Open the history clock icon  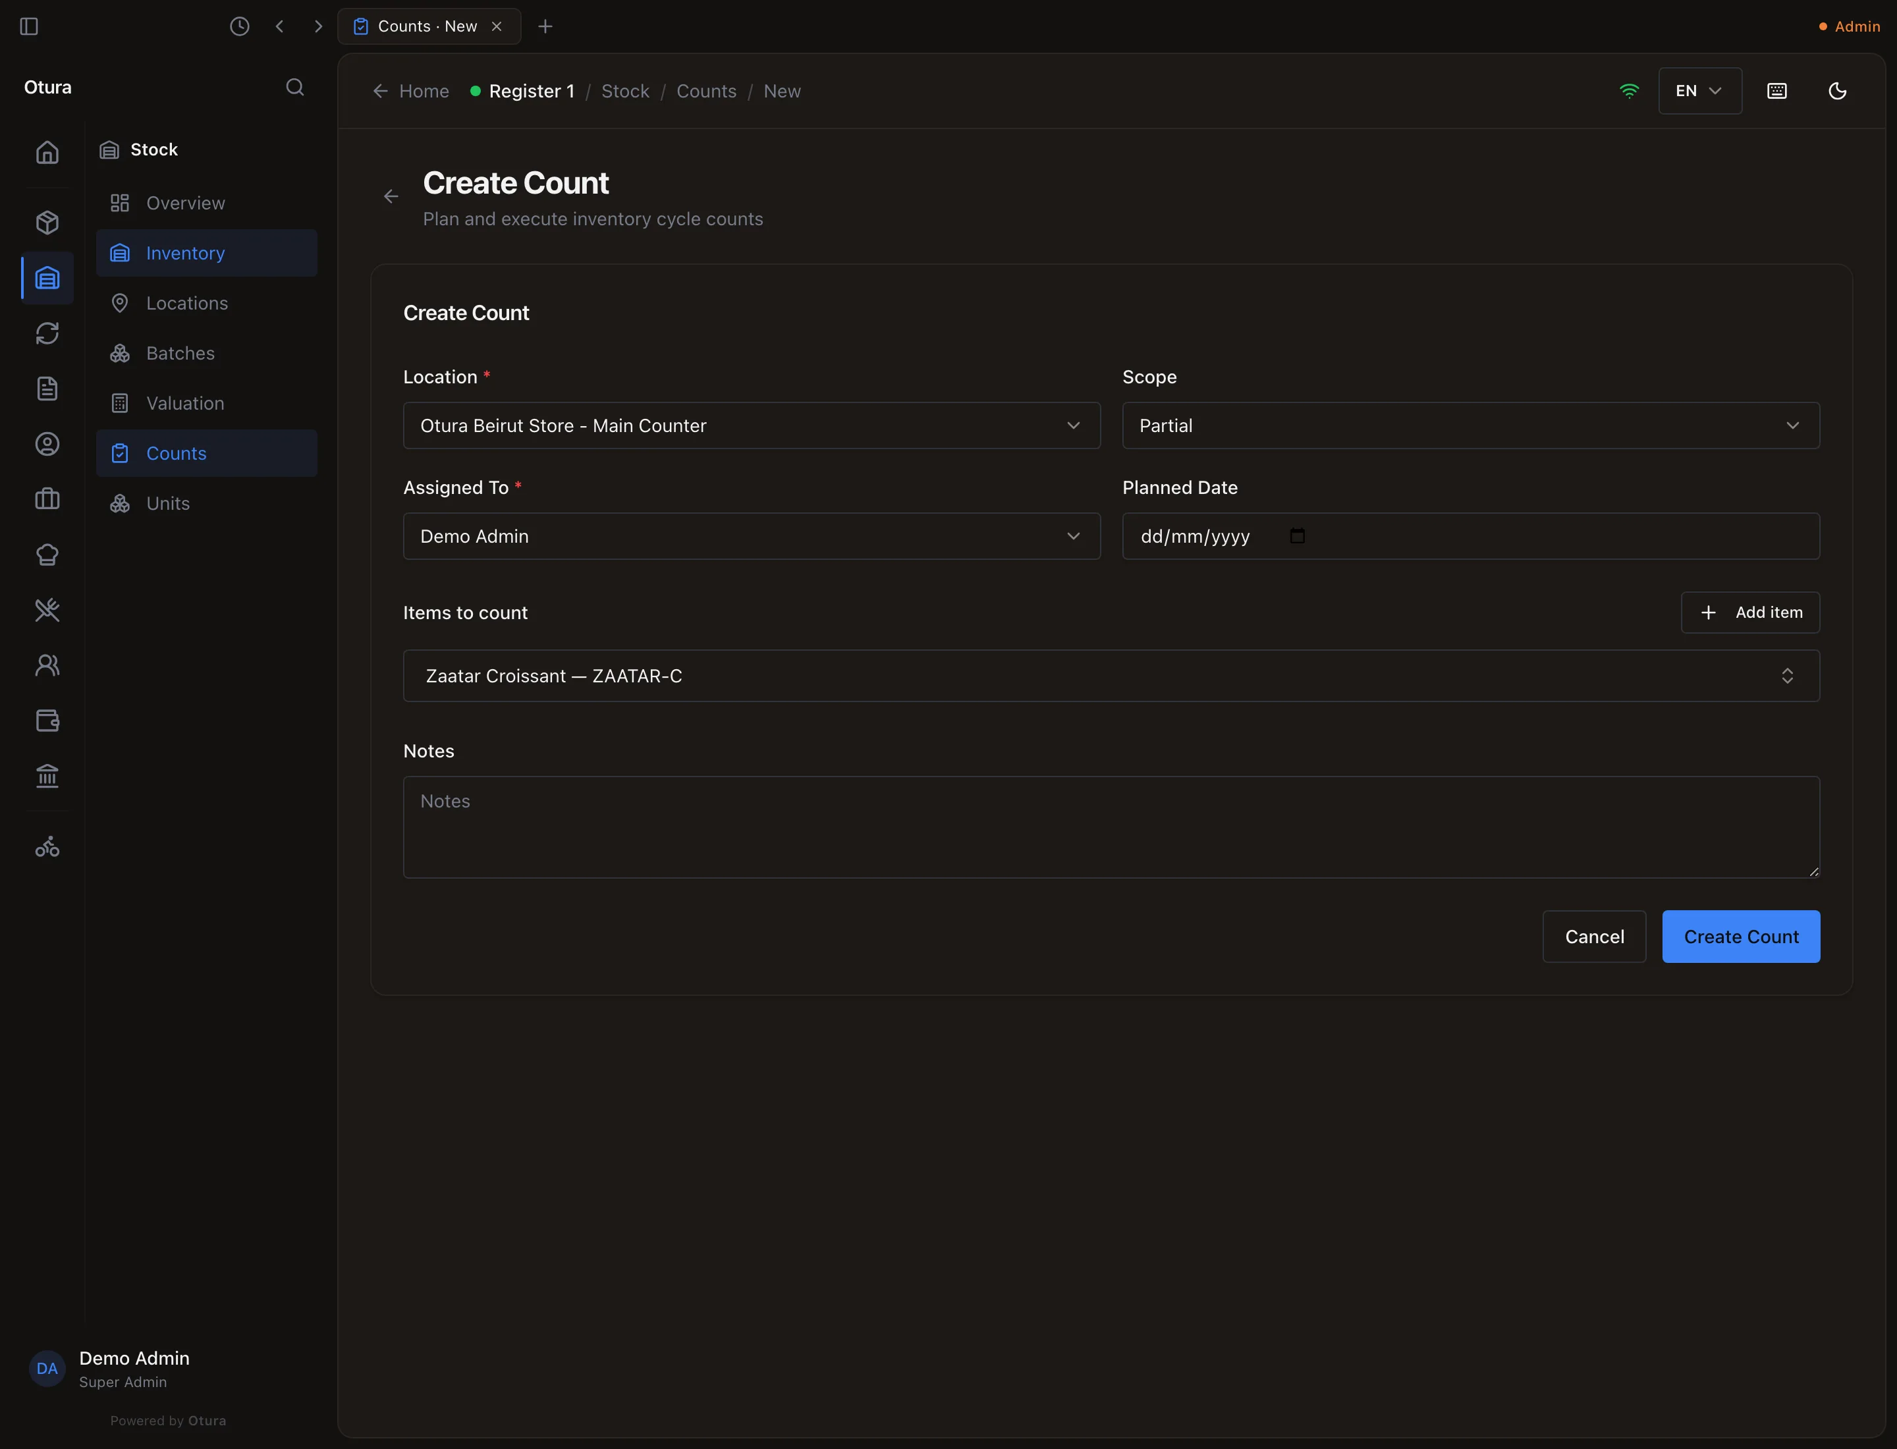(x=240, y=27)
